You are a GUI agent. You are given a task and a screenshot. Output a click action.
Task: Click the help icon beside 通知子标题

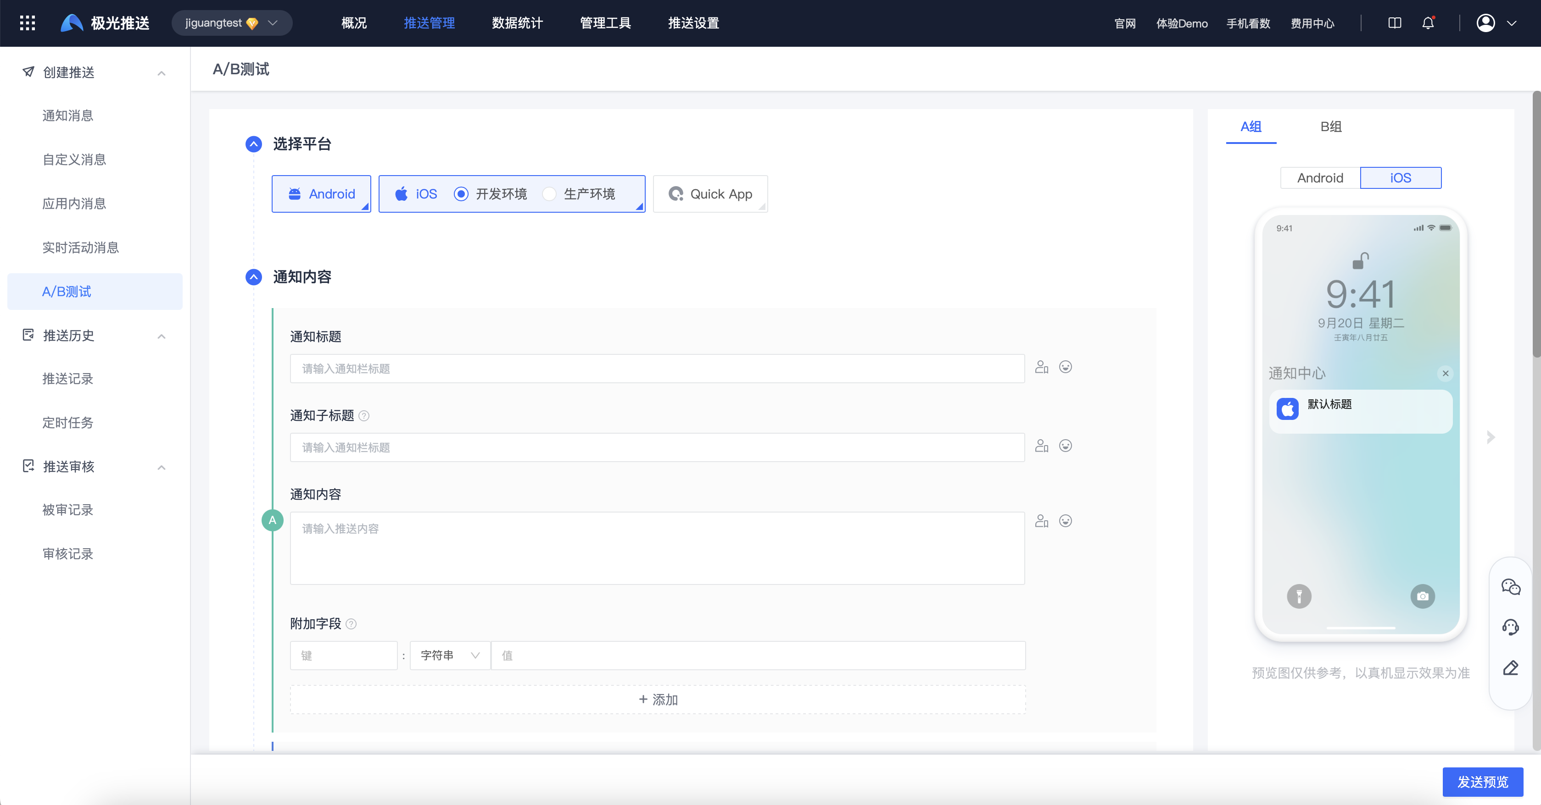pos(364,416)
